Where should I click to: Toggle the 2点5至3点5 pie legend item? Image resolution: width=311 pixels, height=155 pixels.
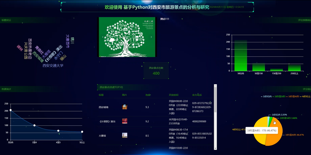pyautogui.click(x=279, y=96)
